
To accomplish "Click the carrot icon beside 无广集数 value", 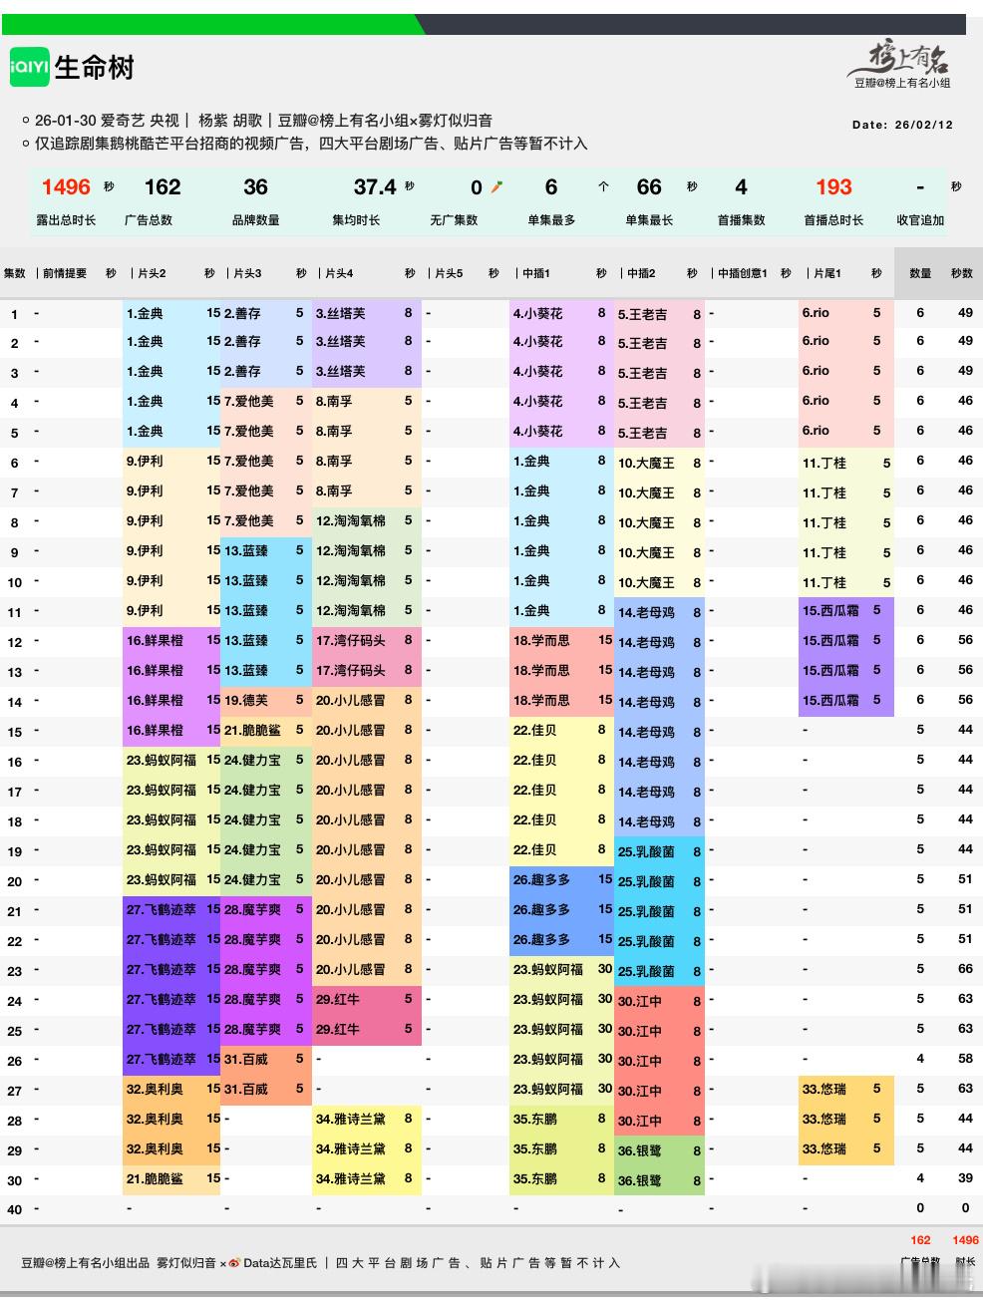I will coord(496,186).
